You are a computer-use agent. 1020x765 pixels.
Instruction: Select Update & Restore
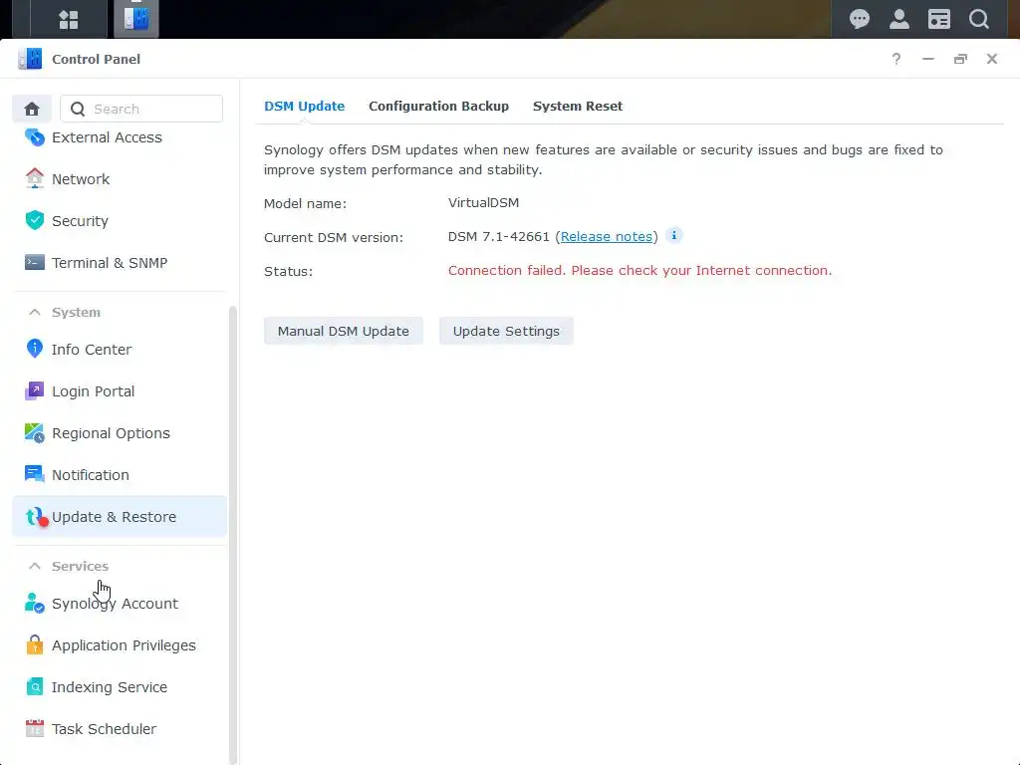[x=120, y=517]
